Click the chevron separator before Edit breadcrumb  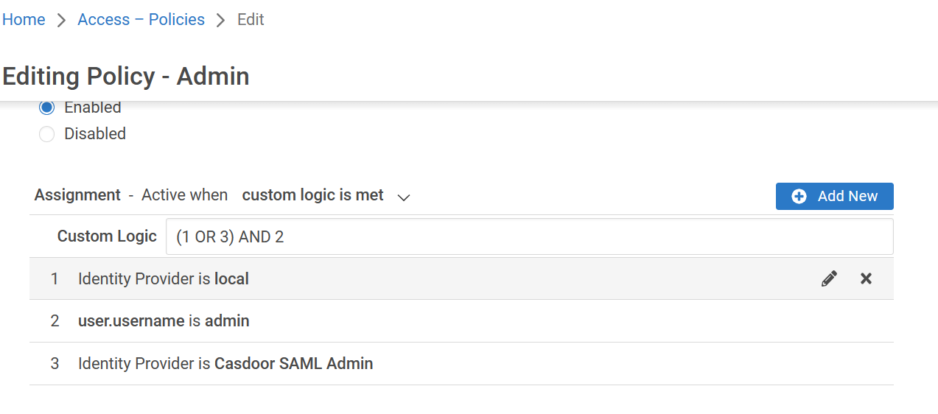[x=221, y=20]
